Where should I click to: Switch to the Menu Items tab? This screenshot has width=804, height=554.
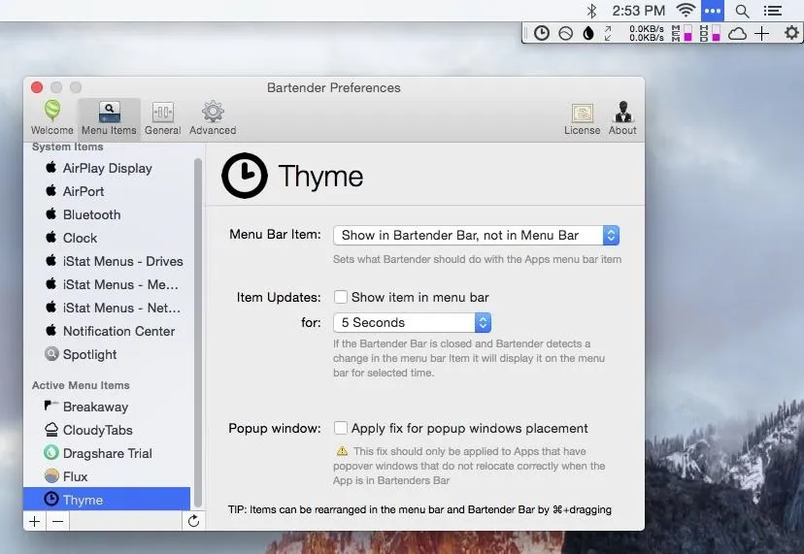pos(109,117)
